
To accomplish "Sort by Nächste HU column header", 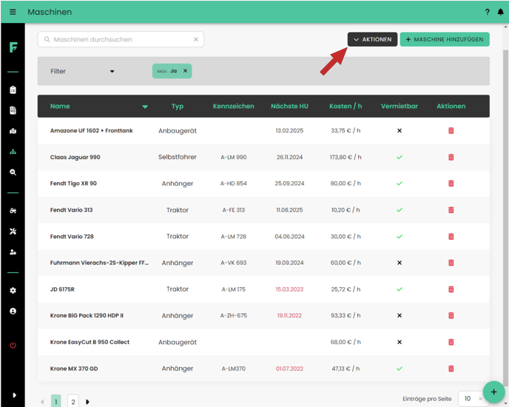I will tap(289, 107).
